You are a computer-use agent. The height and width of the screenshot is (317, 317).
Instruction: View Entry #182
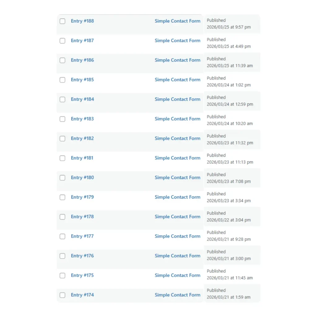tap(82, 138)
